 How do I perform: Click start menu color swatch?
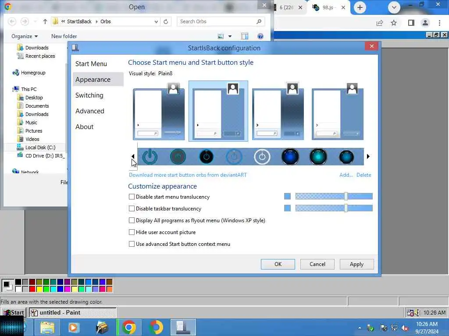[x=287, y=196]
